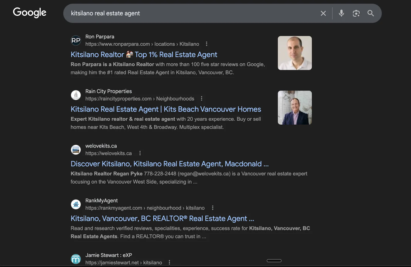The width and height of the screenshot is (411, 267).
Task: Open more options for the raincityproperties.com result
Action: point(202,98)
